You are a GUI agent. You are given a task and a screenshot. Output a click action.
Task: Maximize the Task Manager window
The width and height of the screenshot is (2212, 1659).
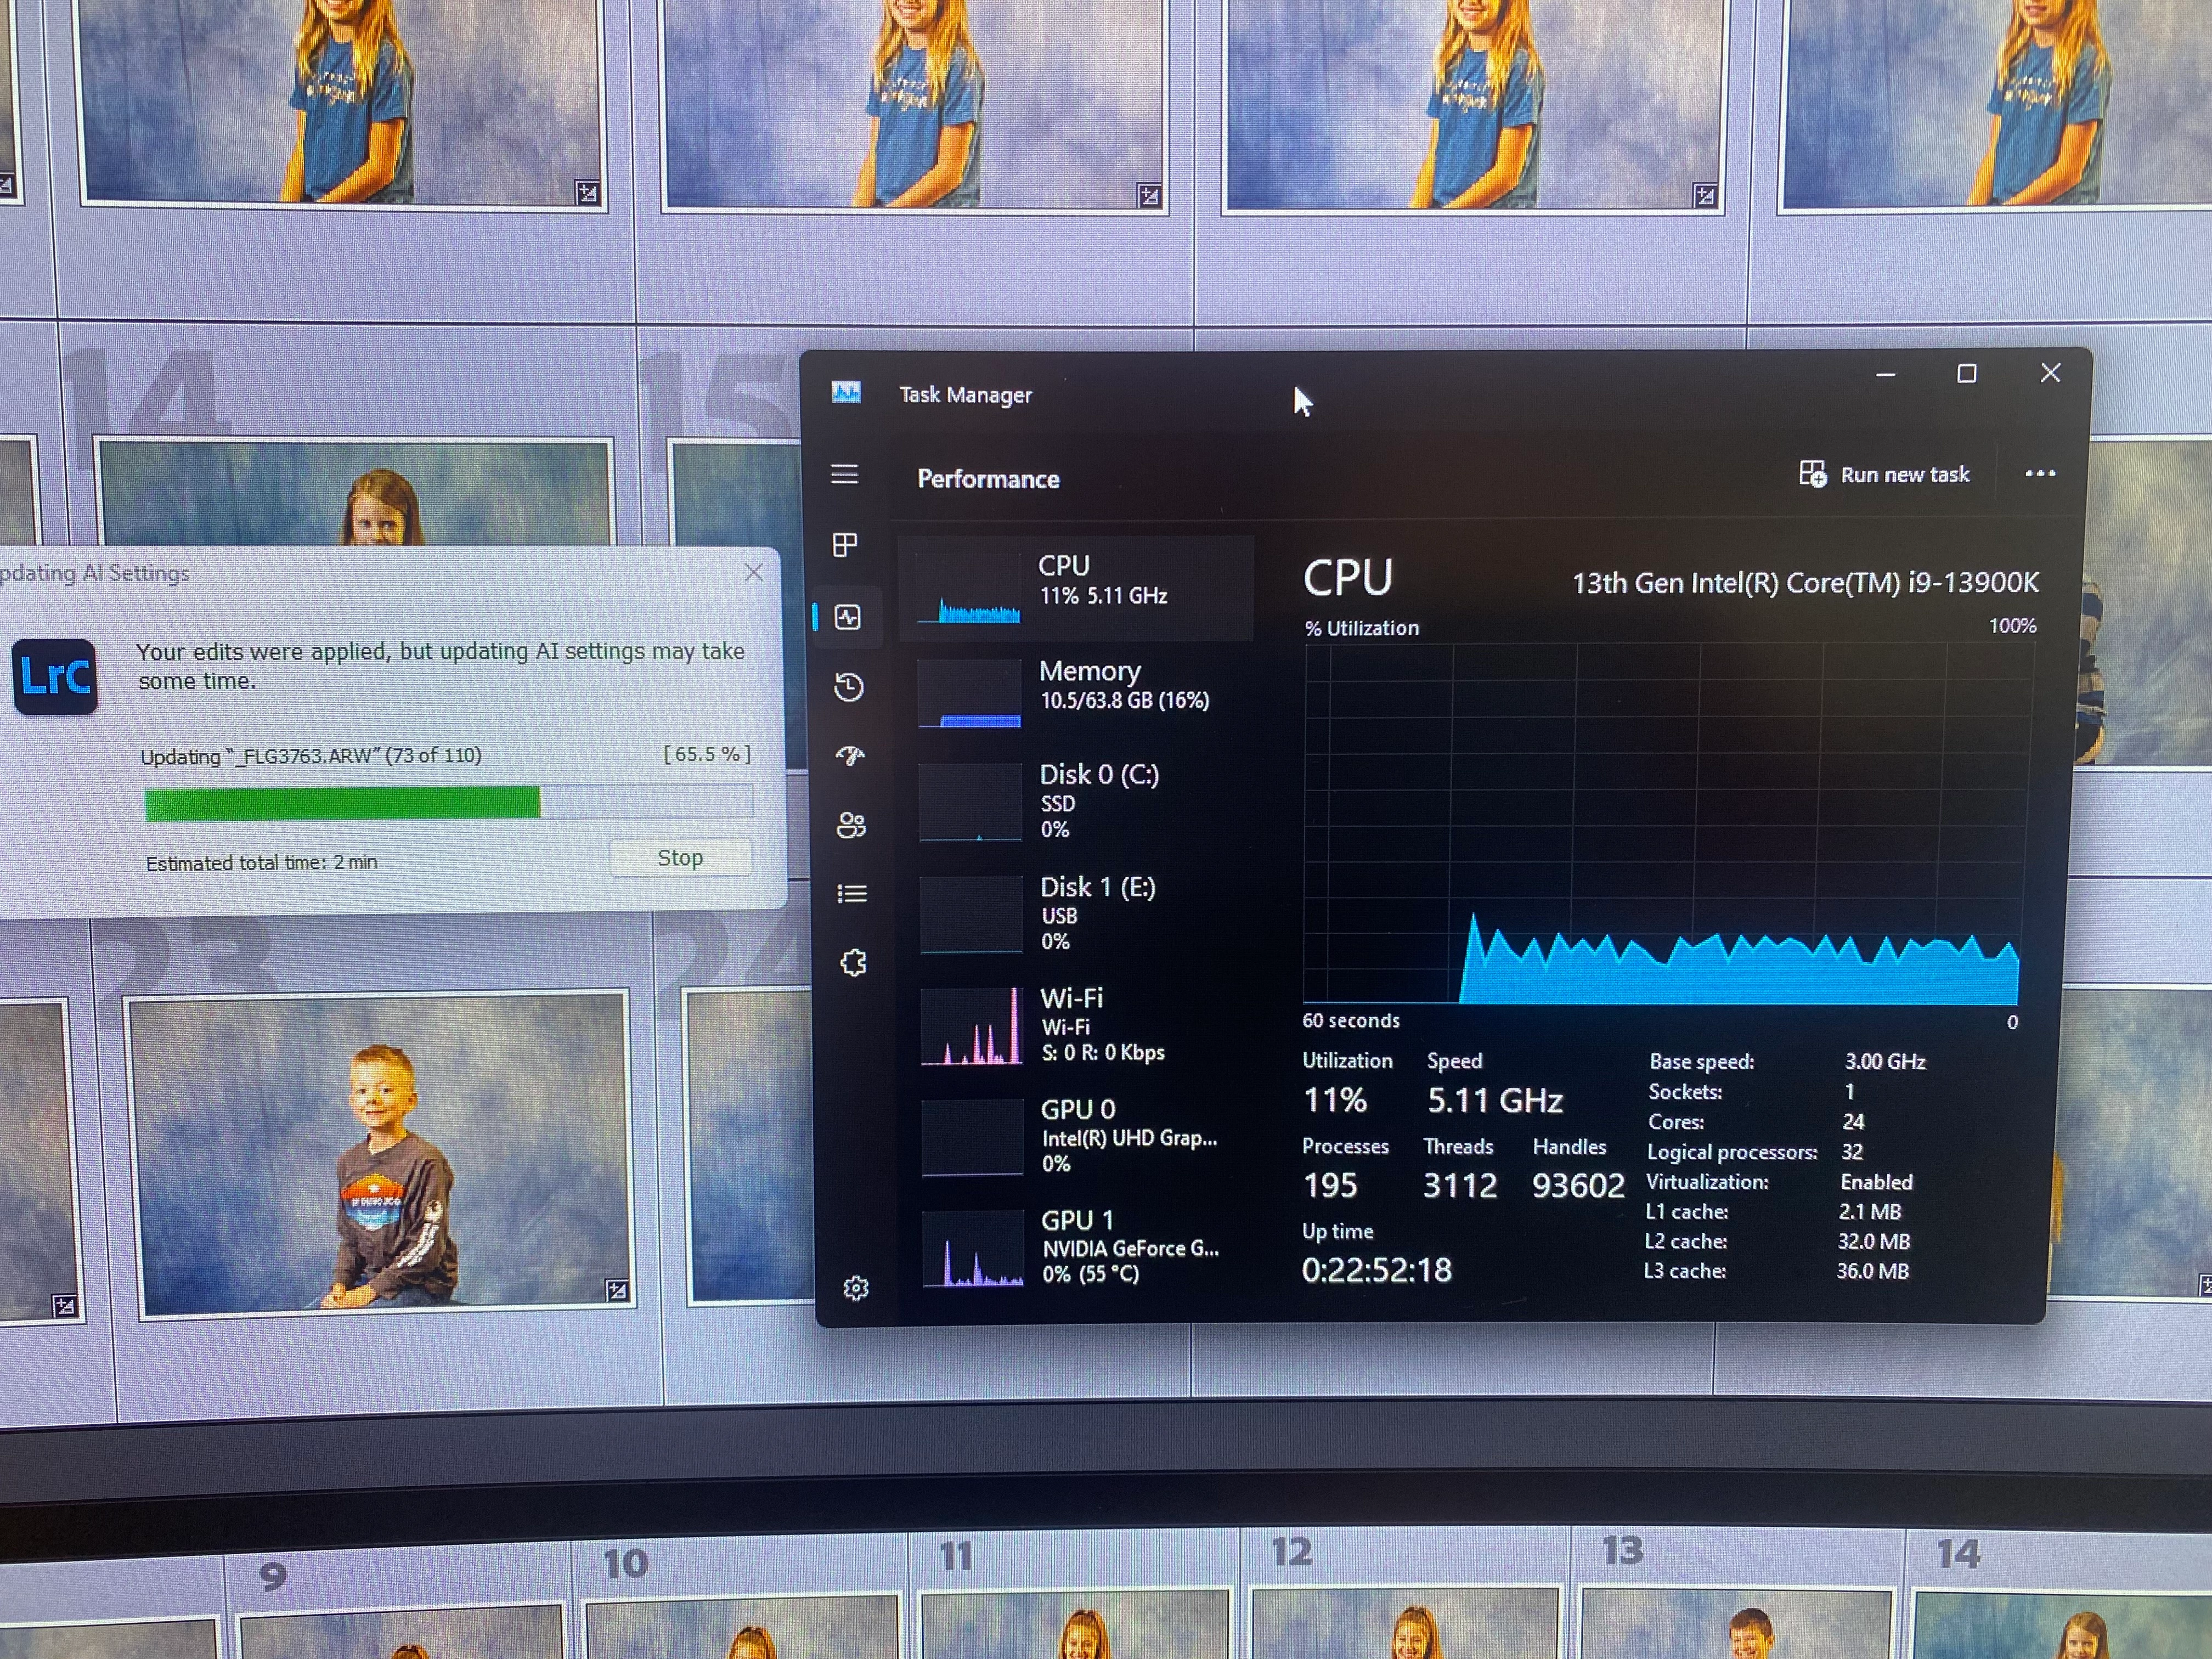[1966, 374]
